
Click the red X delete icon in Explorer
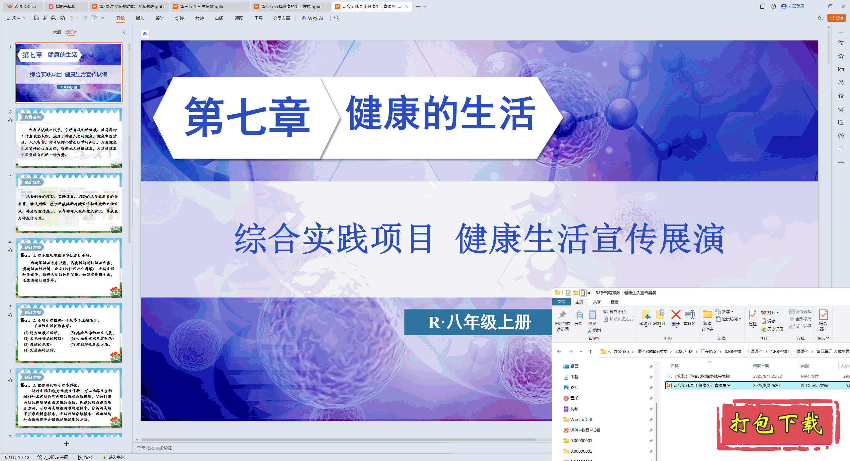(676, 315)
